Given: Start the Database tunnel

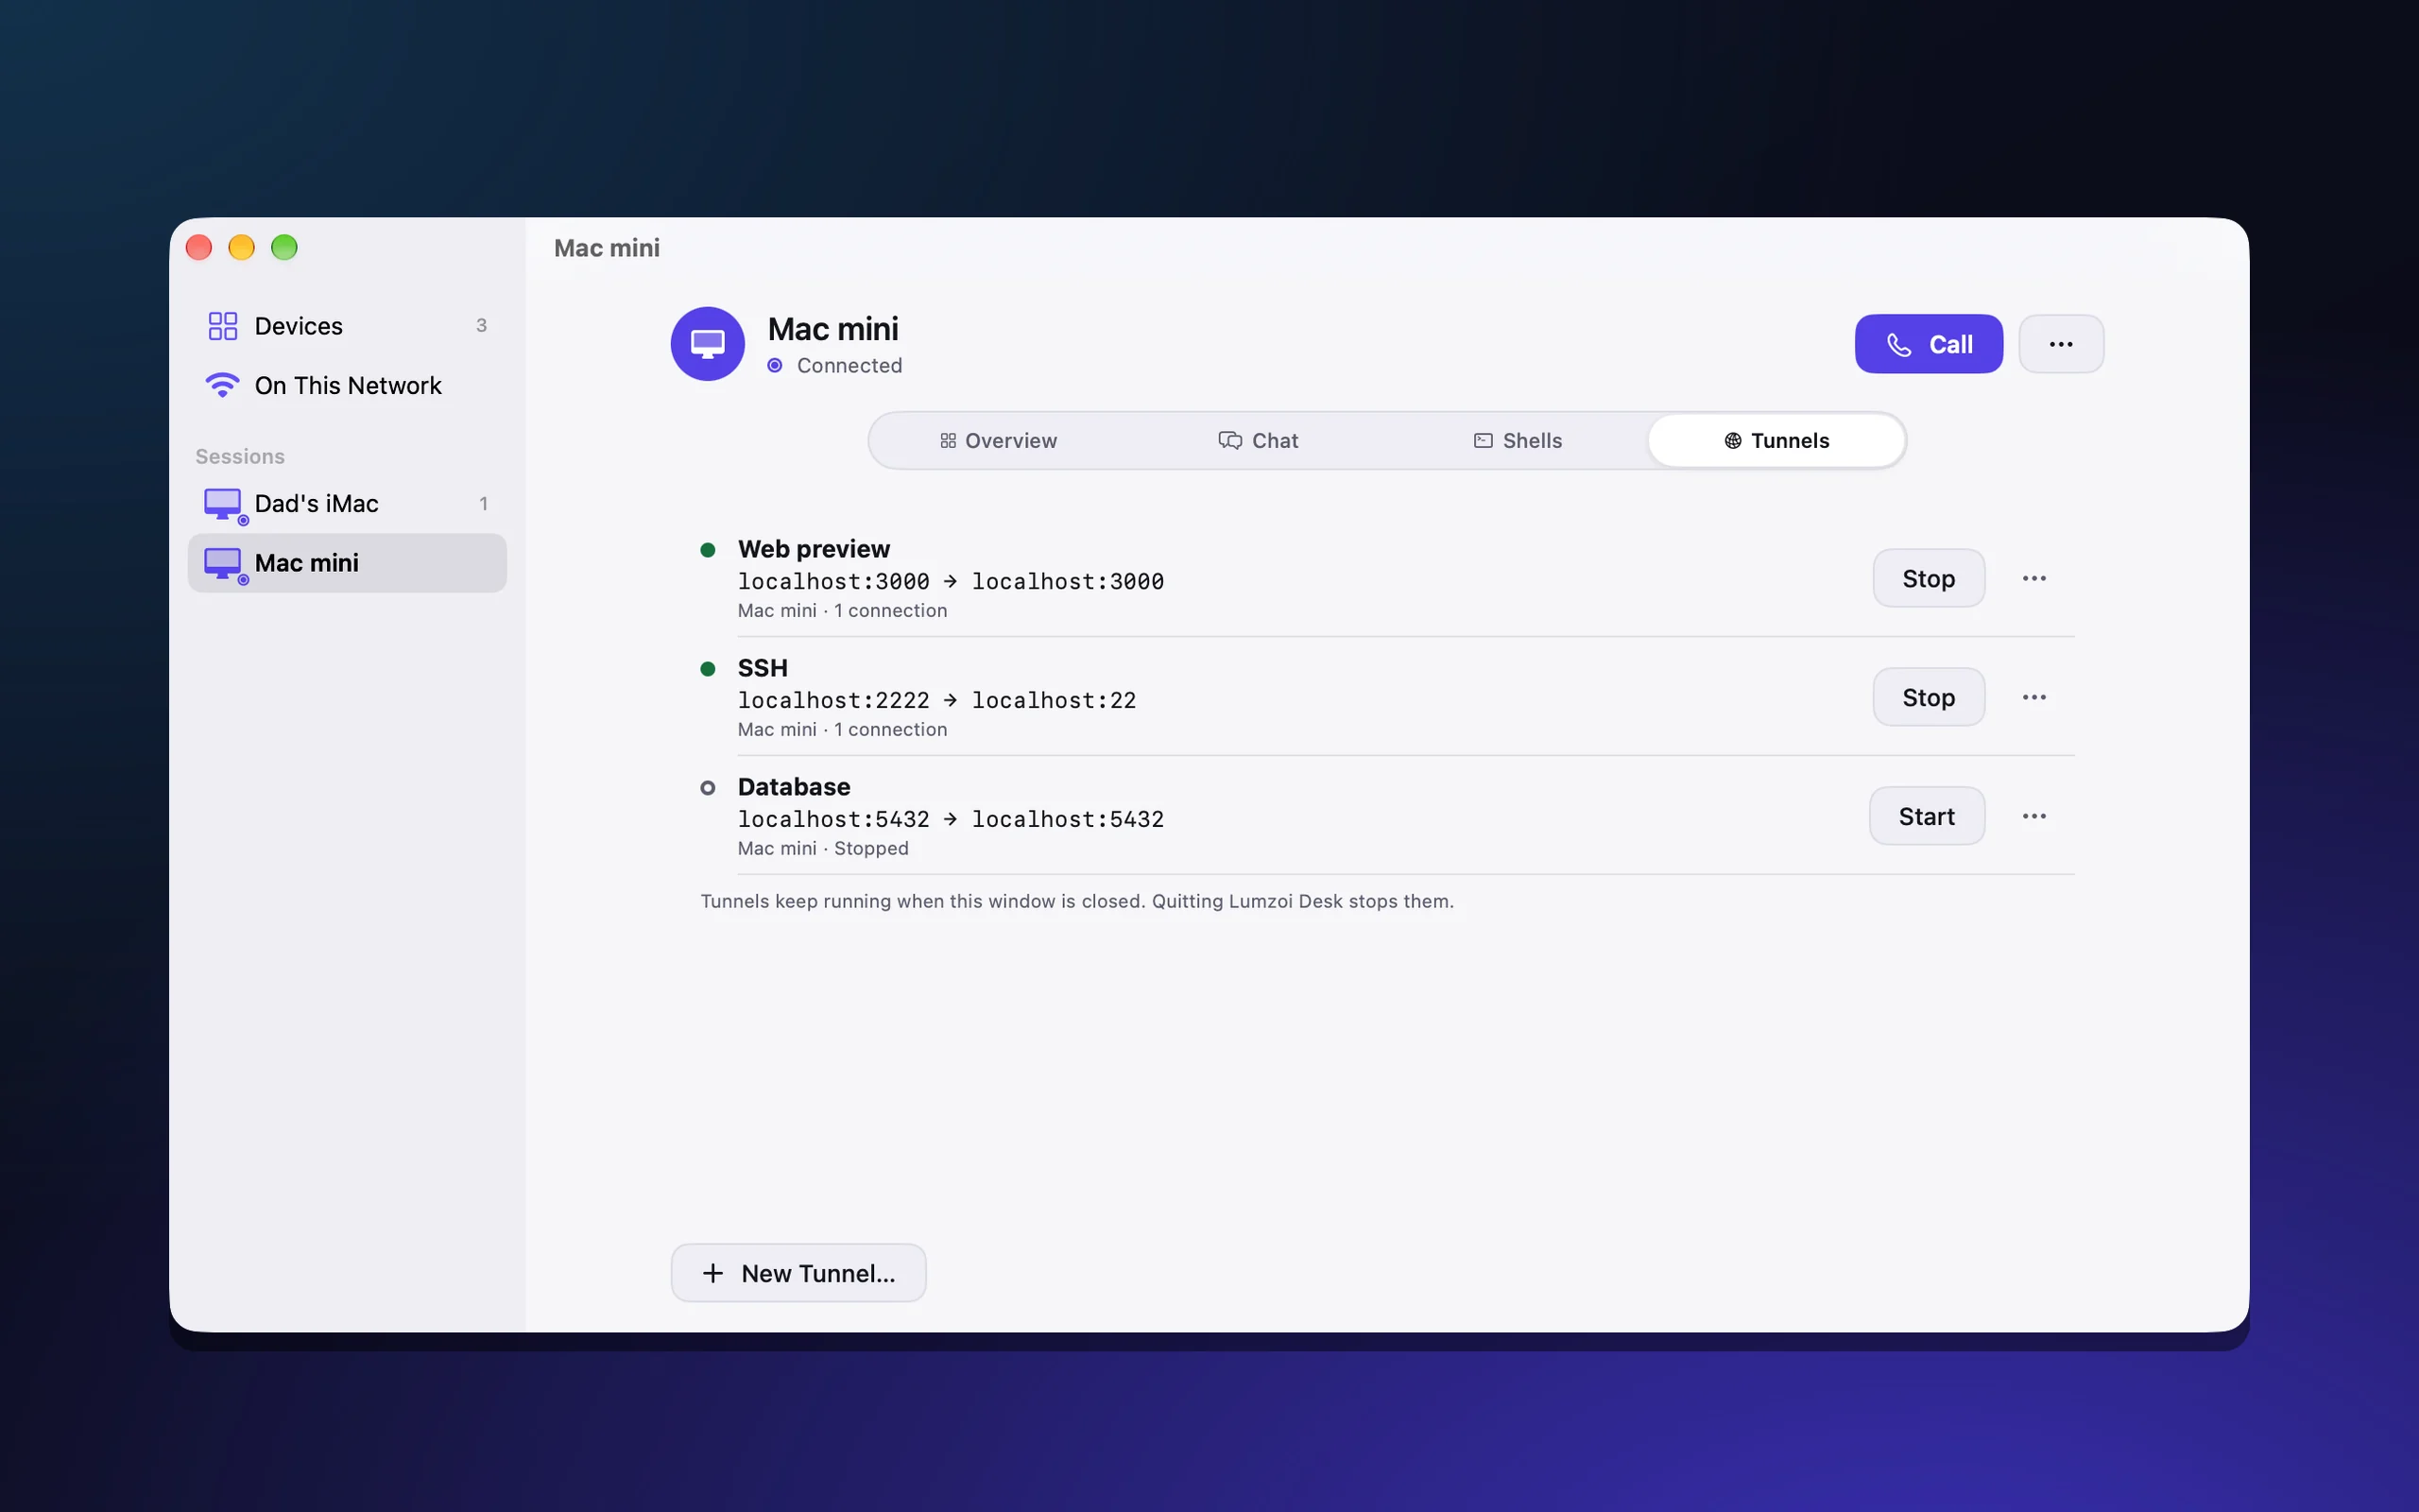Looking at the screenshot, I should [x=1926, y=816].
